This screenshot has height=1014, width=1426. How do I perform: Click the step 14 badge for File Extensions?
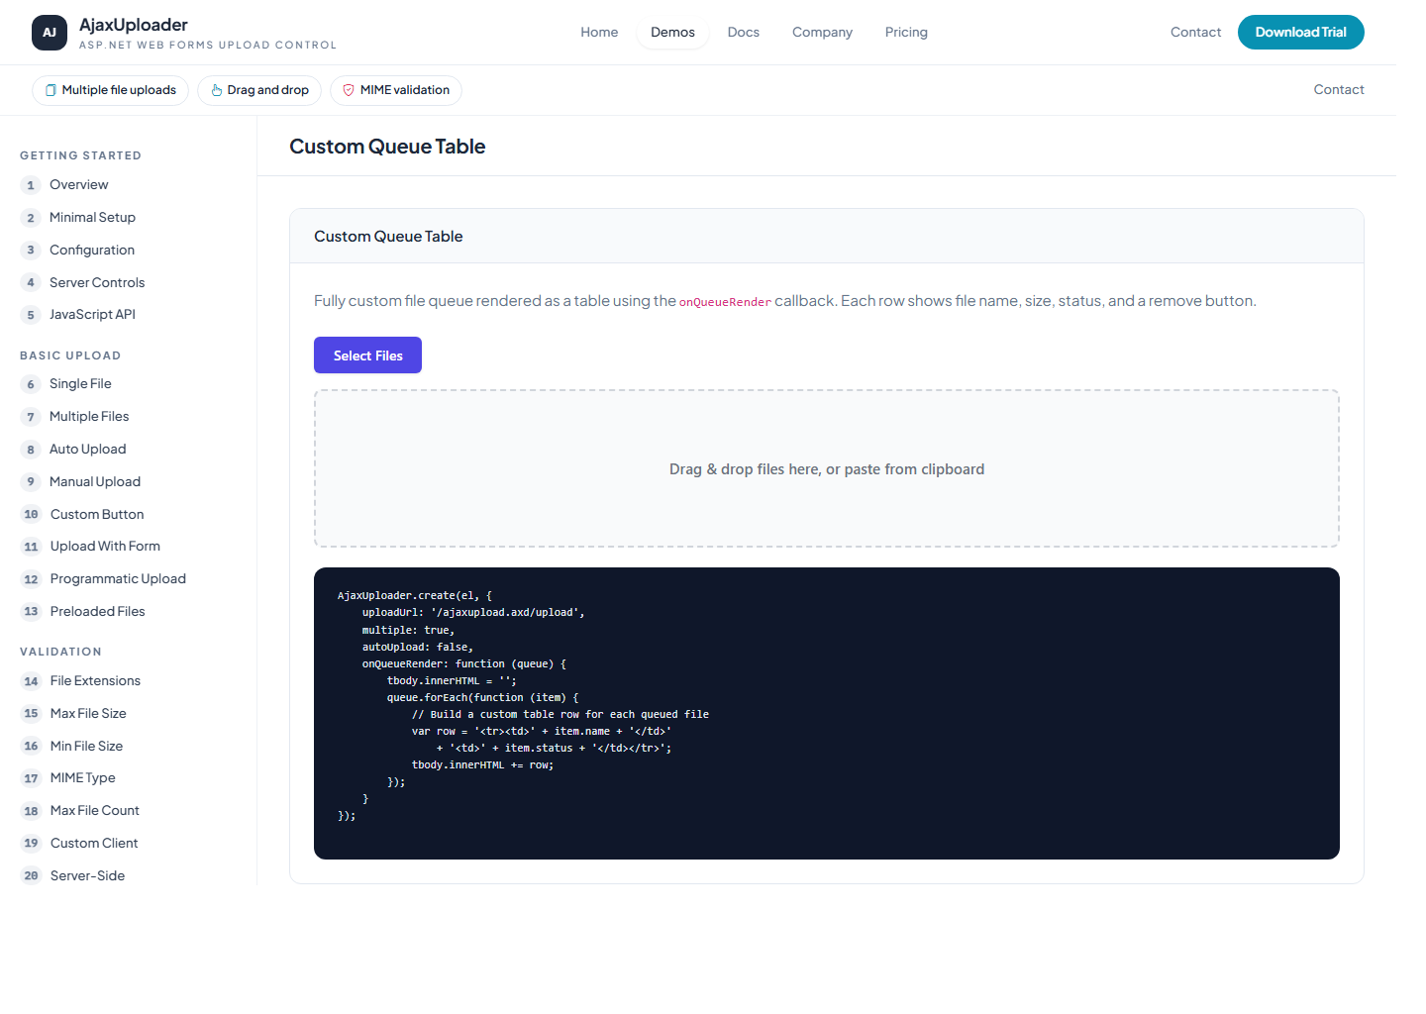(x=30, y=680)
